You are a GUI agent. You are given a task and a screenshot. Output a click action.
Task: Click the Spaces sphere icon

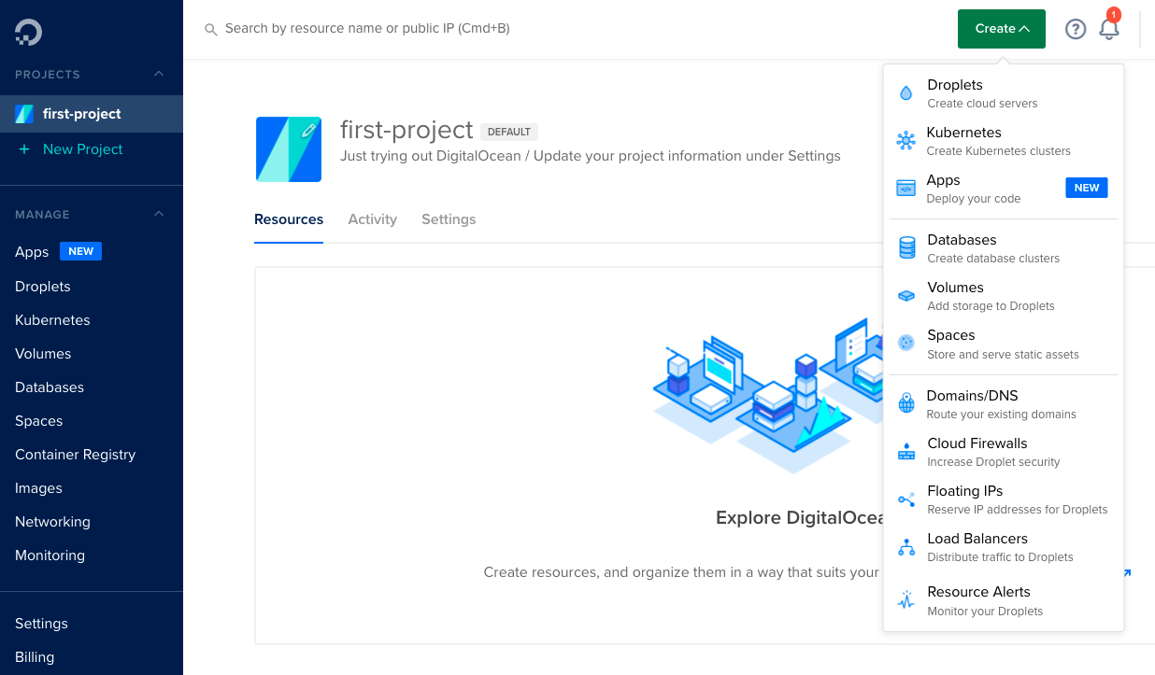click(x=906, y=343)
